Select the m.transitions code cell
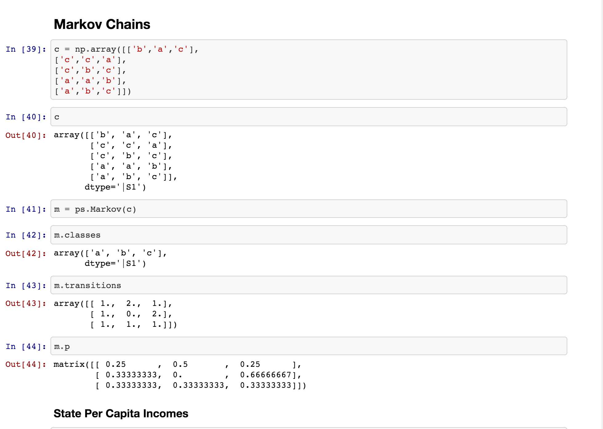The height and width of the screenshot is (429, 603). [309, 285]
